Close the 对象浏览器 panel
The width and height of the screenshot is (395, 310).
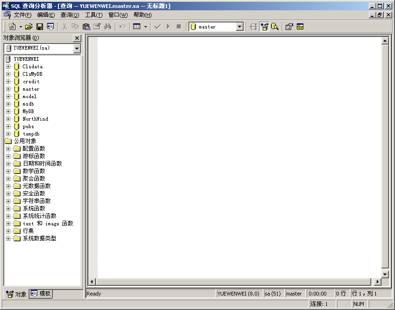tap(77, 38)
